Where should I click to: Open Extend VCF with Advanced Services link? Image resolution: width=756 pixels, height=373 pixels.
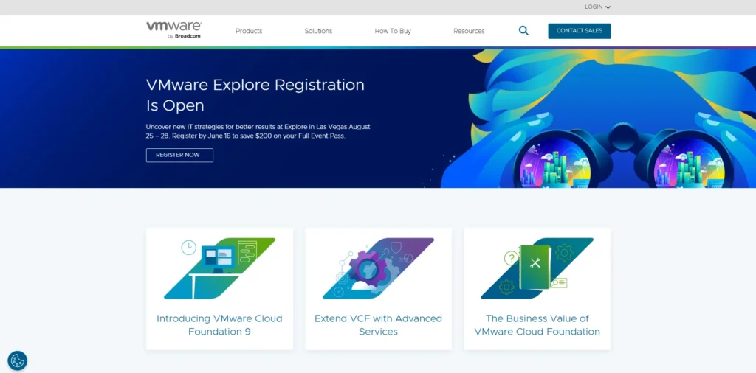[379, 325]
